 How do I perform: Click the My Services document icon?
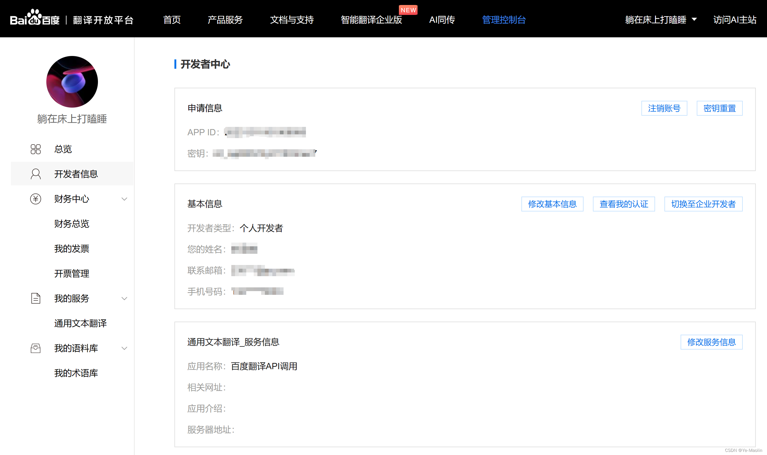click(x=36, y=299)
